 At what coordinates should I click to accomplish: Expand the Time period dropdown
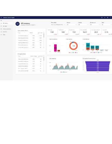pos(58,25)
